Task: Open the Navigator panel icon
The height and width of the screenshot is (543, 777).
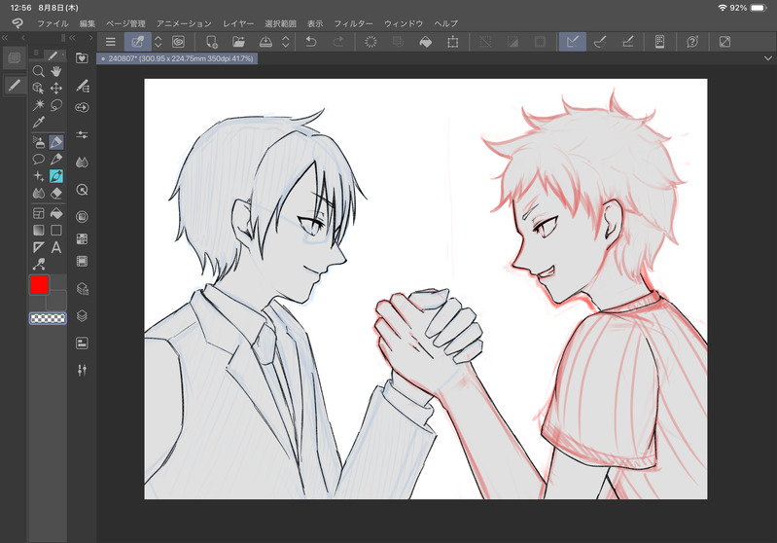Action: tap(82, 190)
